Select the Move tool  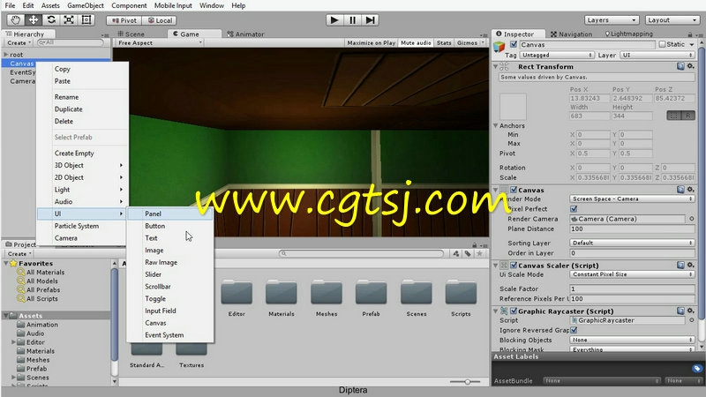pyautogui.click(x=34, y=19)
